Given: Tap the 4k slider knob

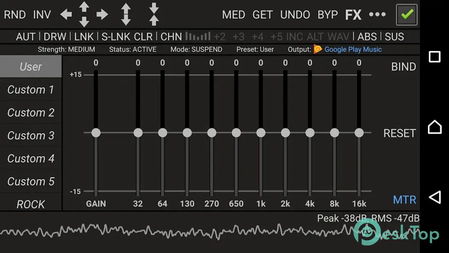Looking at the screenshot, I should 310,133.
